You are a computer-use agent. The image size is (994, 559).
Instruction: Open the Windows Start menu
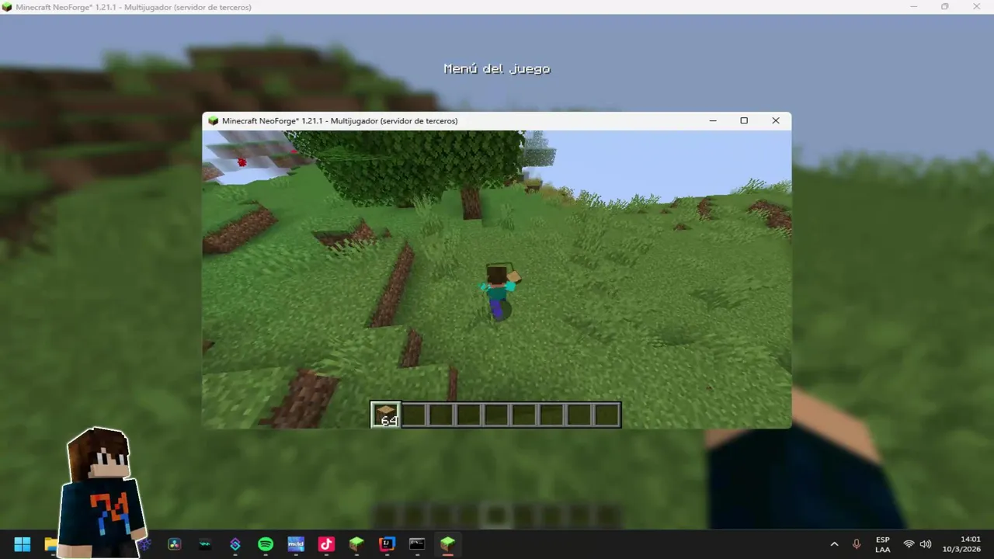coord(23,544)
